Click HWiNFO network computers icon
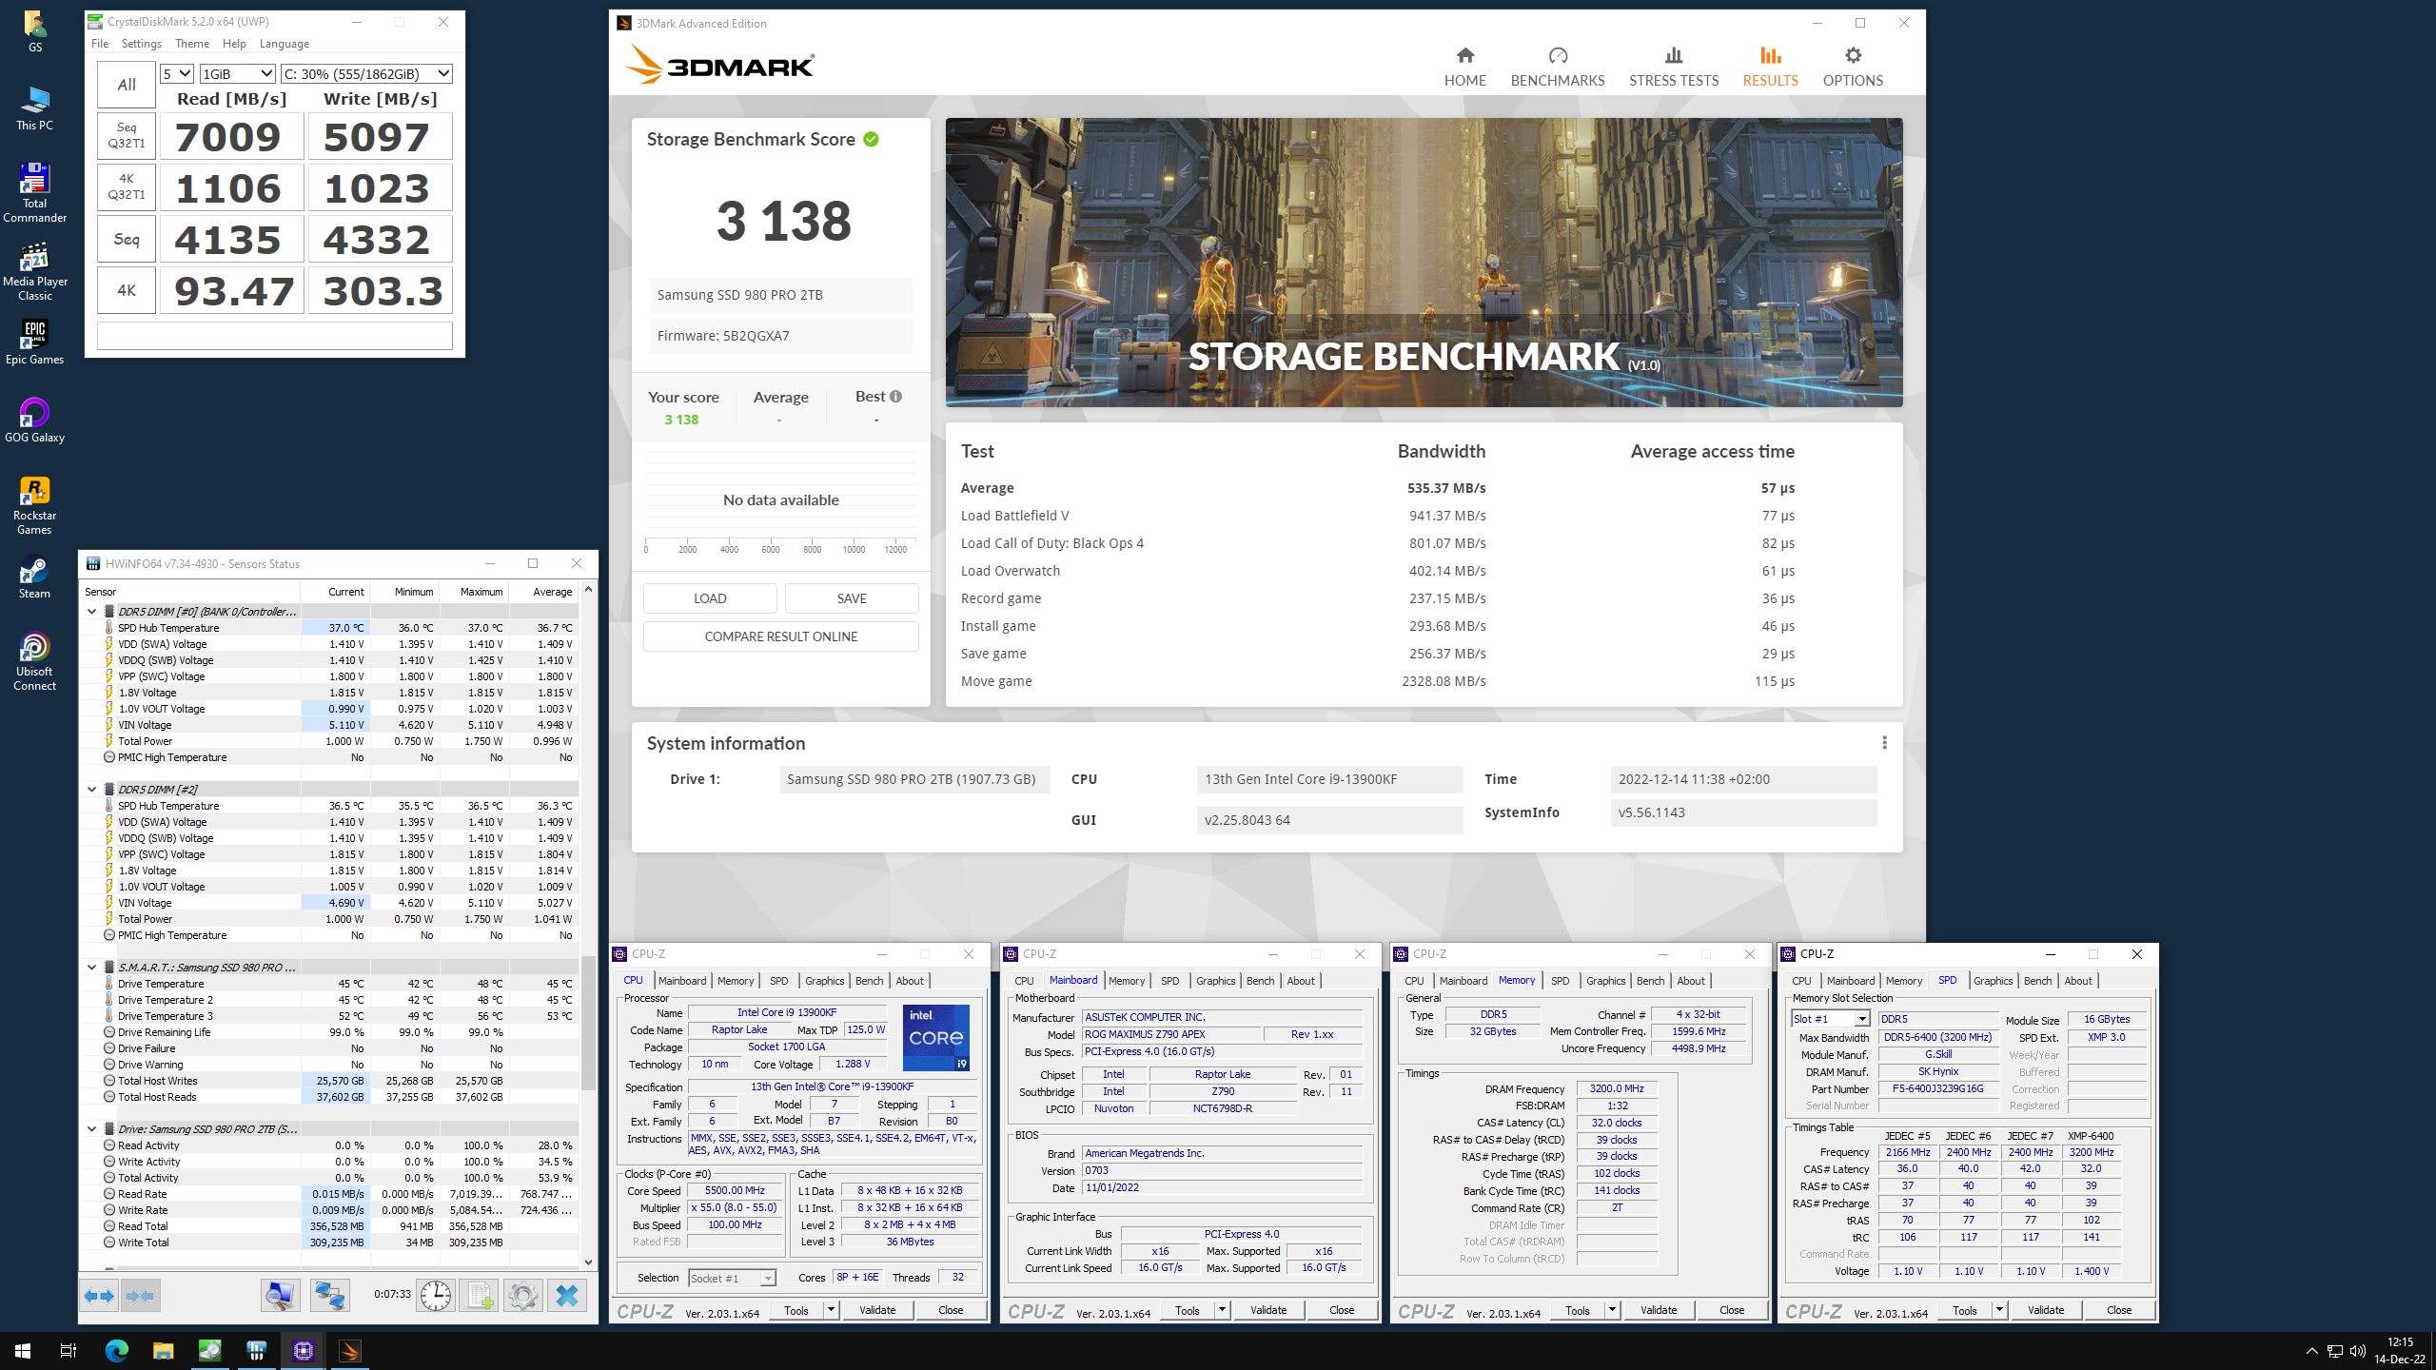 (x=329, y=1296)
